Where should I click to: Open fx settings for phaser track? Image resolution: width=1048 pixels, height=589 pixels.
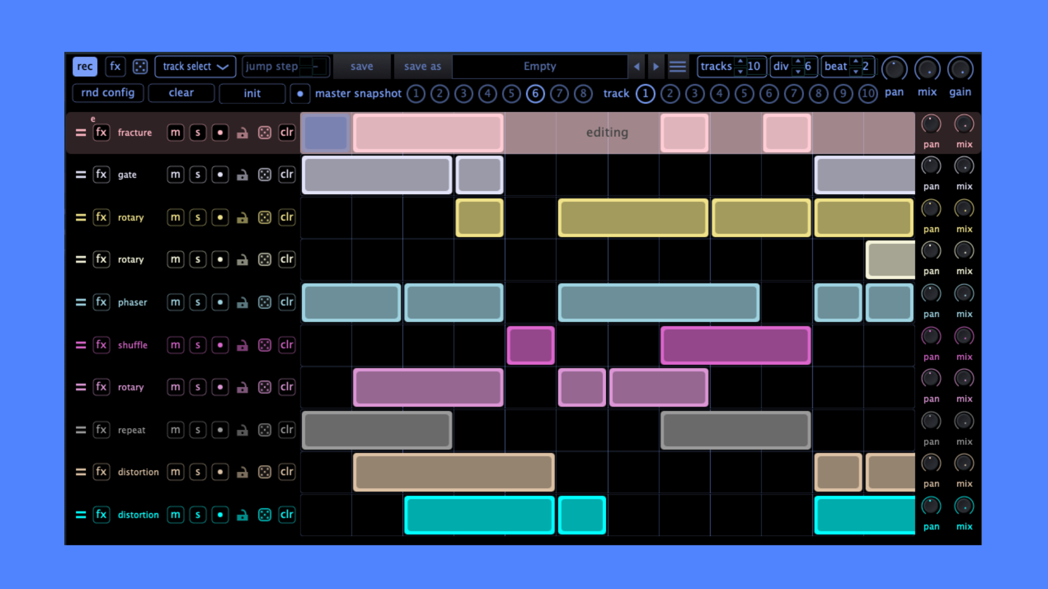pos(101,302)
